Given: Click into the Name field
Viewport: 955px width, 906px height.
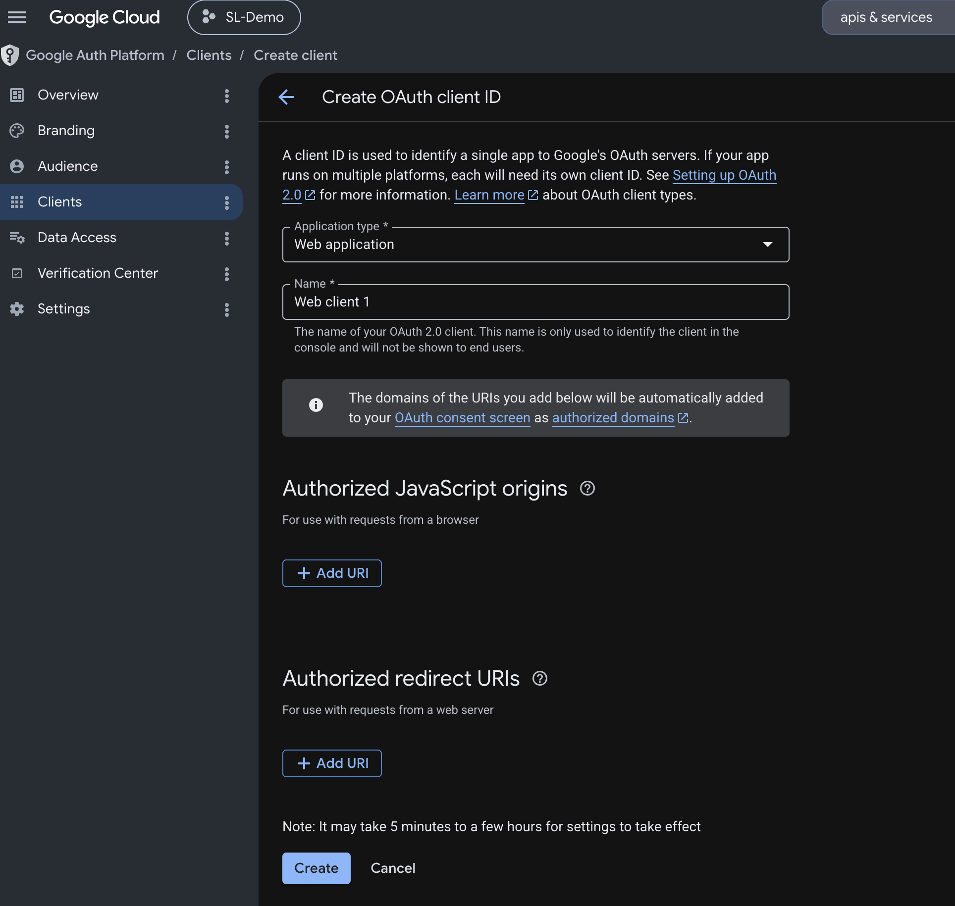Looking at the screenshot, I should pos(535,302).
